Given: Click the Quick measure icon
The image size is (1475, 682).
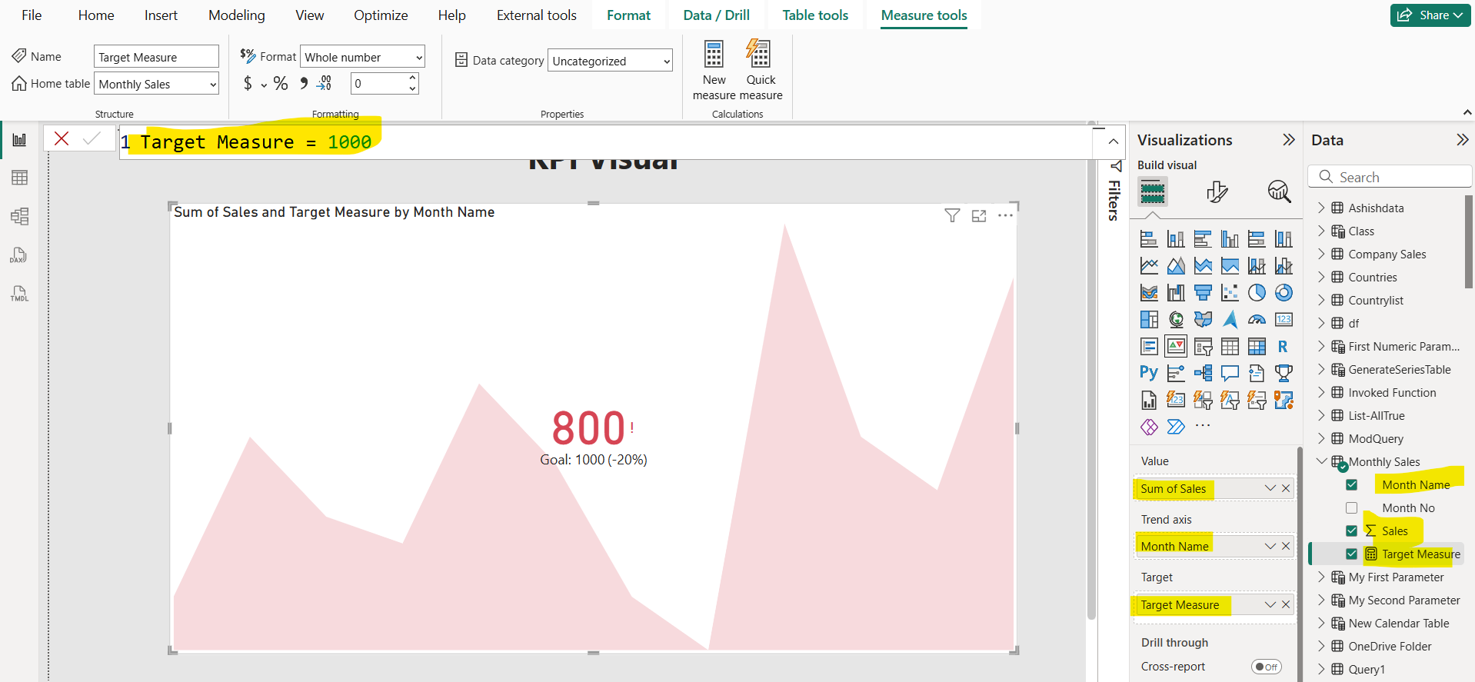Looking at the screenshot, I should 759,55.
